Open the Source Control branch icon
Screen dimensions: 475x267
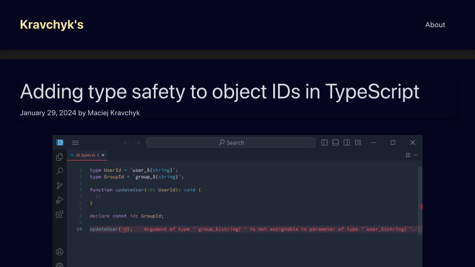[60, 185]
